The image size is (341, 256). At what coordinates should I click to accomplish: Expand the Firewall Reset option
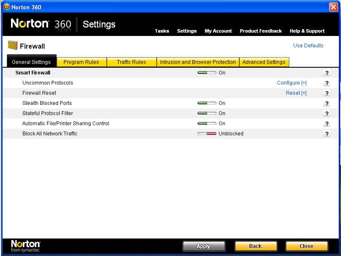point(296,93)
